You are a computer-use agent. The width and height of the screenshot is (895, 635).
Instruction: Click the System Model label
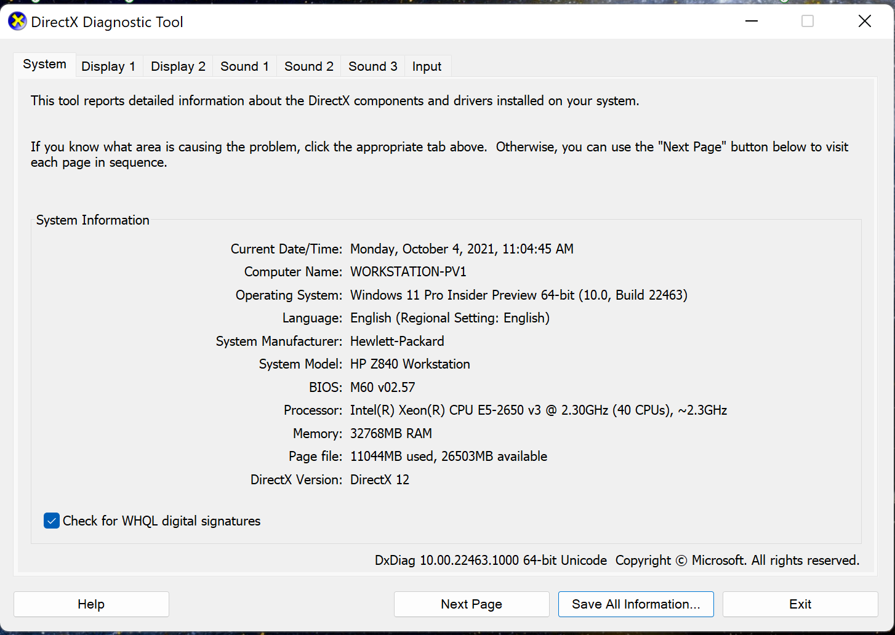click(300, 364)
